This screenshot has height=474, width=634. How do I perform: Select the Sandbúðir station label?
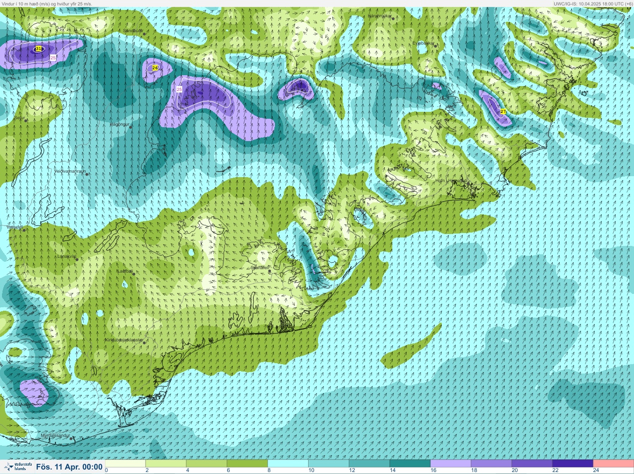point(133,31)
